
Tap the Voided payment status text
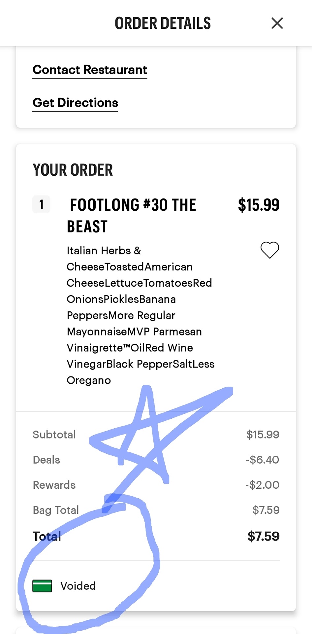tap(78, 586)
